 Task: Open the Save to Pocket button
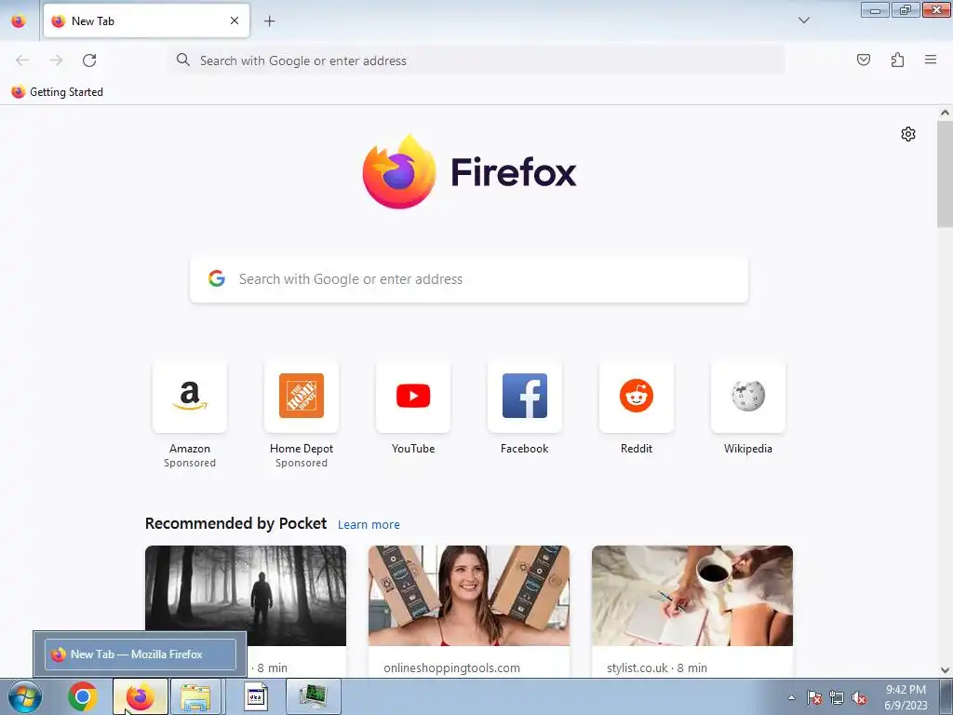[x=863, y=60]
